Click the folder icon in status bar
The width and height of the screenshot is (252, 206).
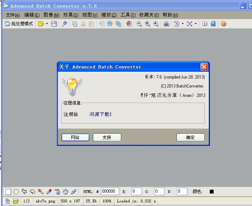tap(16, 201)
